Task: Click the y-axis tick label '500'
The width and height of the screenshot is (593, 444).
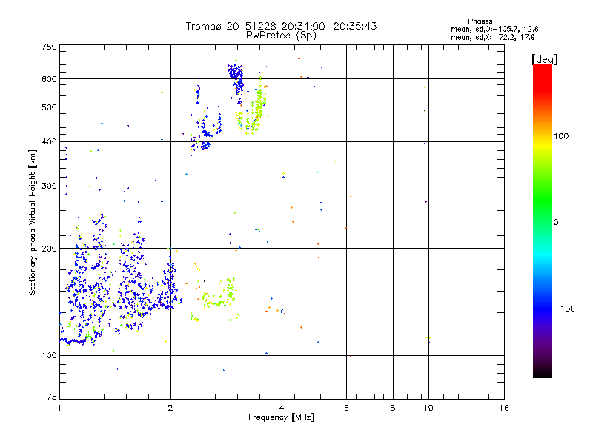Action: pyautogui.click(x=49, y=107)
